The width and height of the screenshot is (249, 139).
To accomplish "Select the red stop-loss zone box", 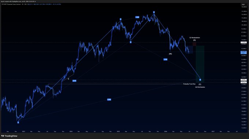I will (194, 44).
